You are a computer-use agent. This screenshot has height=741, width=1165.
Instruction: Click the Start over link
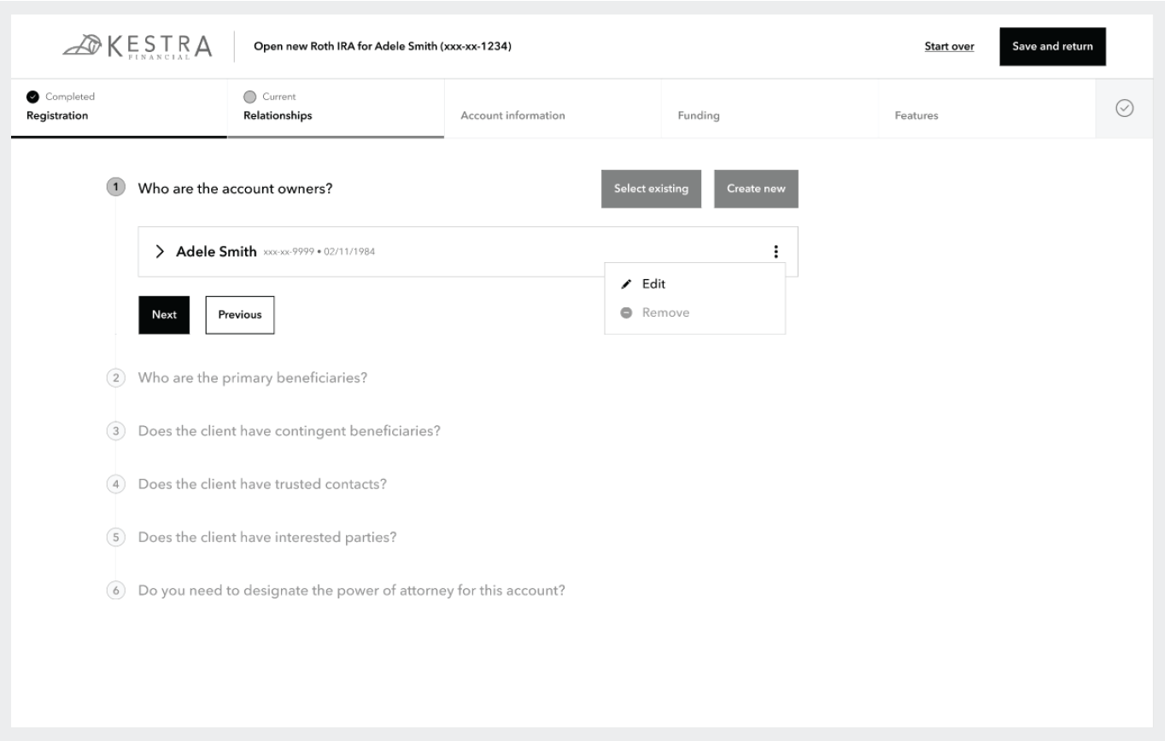coord(949,47)
